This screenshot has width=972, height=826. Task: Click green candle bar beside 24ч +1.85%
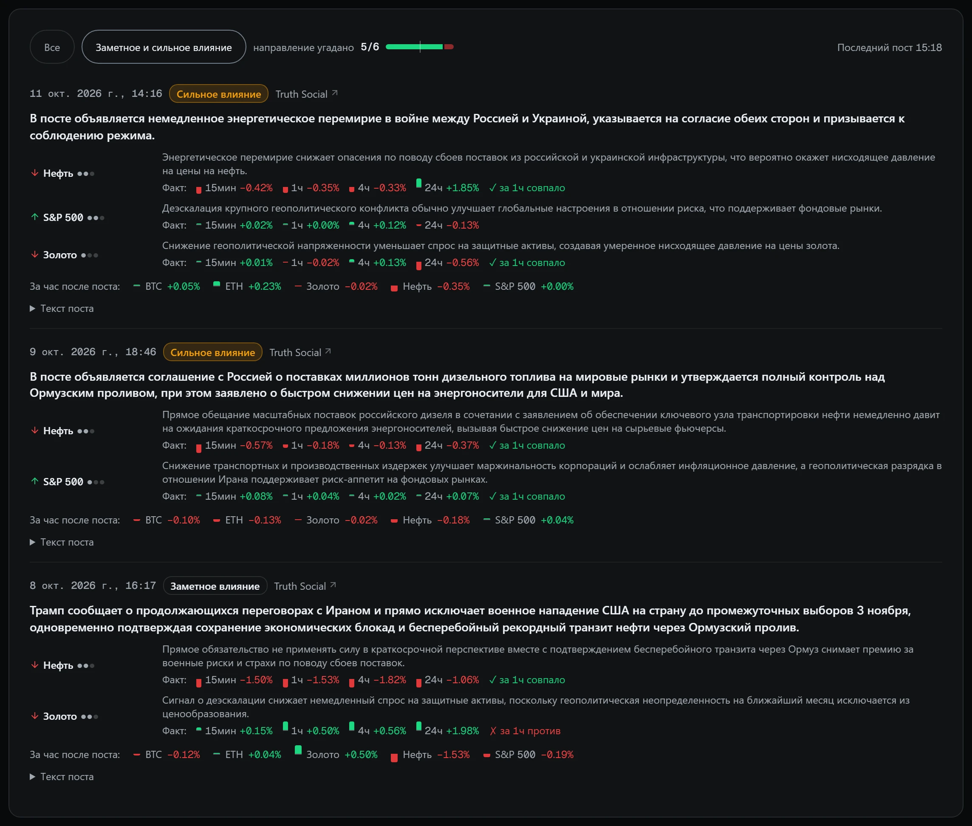419,183
